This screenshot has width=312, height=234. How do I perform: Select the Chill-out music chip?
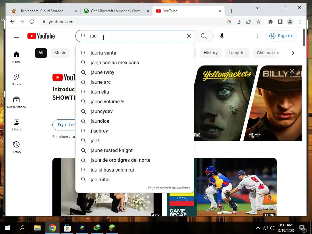tap(268, 53)
